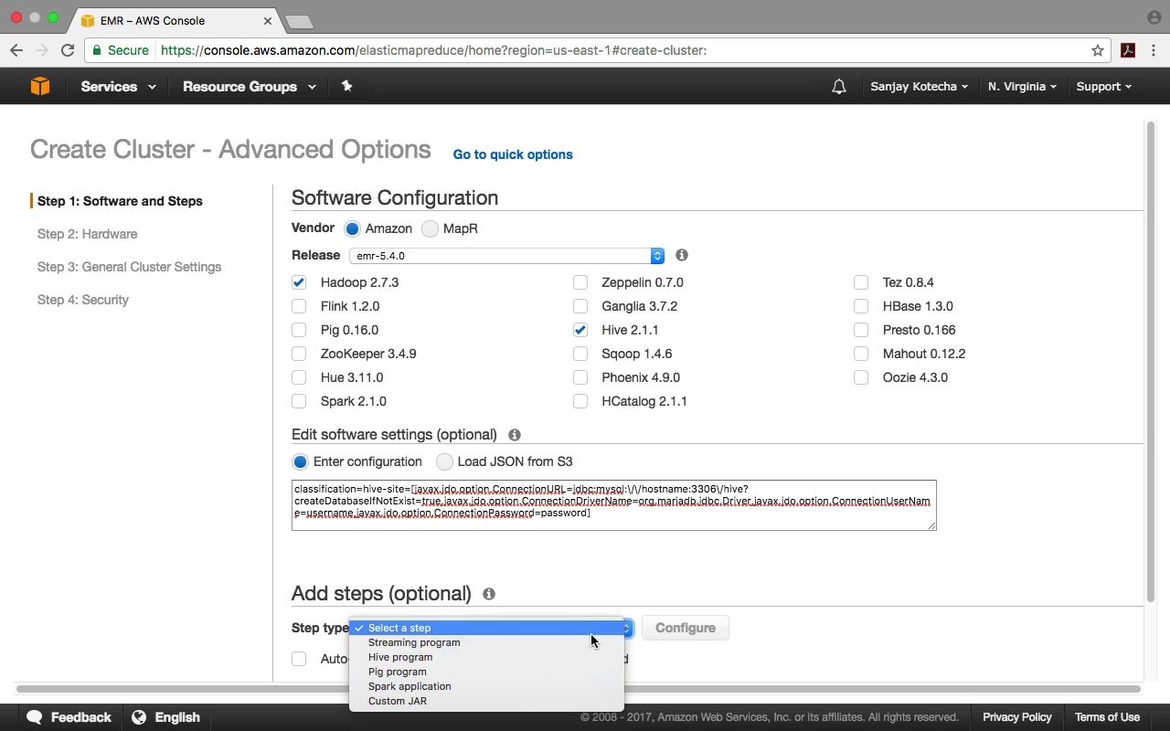Choose Load JSON from S3 option
1170x731 pixels.
click(444, 461)
